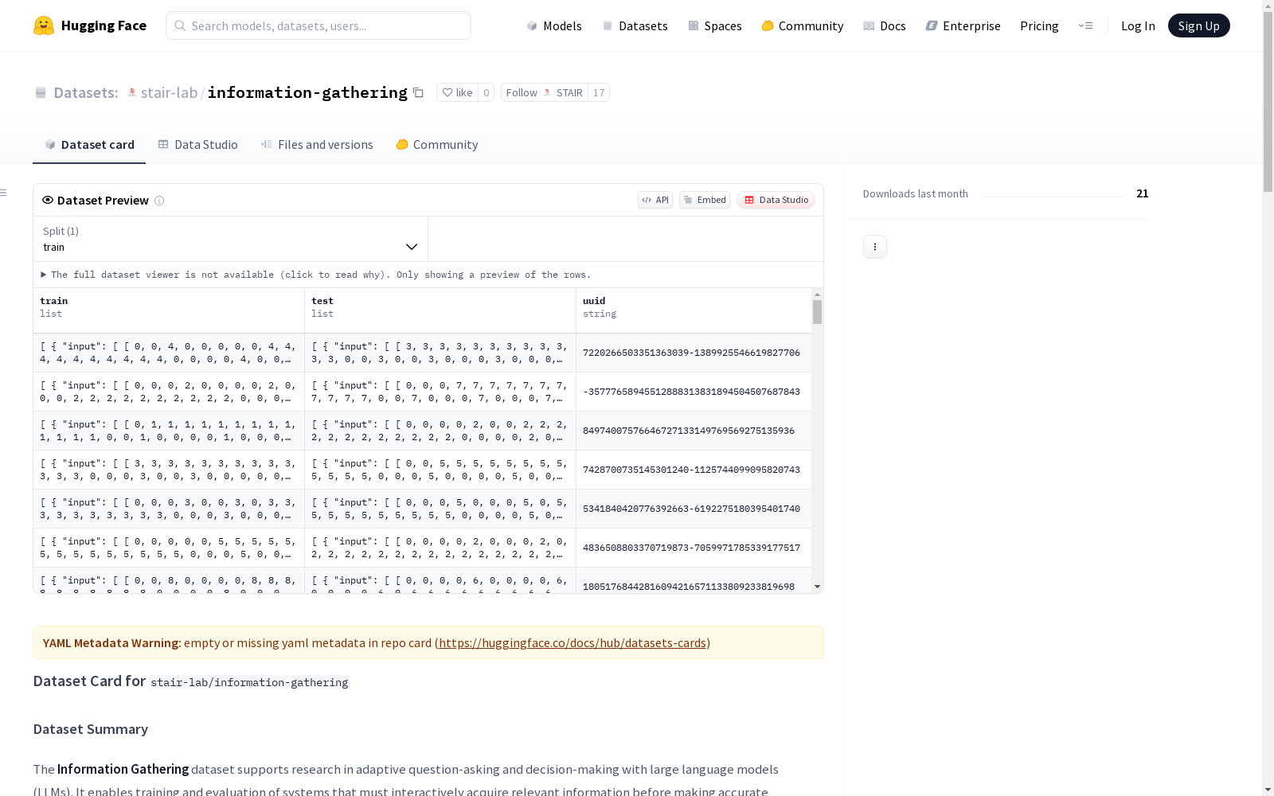Click the Downloads last month label
The width and height of the screenshot is (1274, 796).
click(916, 193)
